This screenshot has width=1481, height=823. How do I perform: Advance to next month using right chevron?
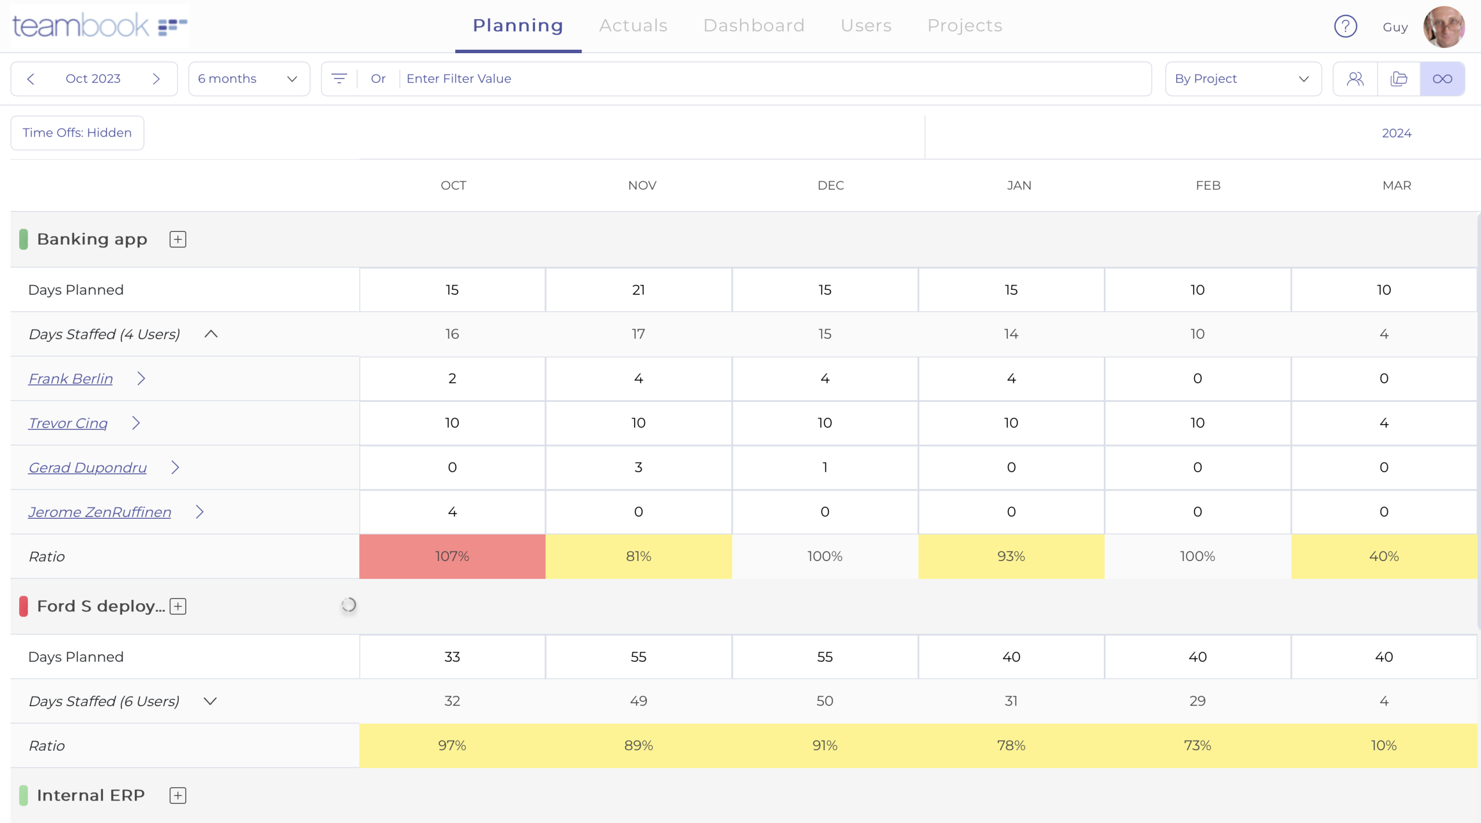click(x=156, y=79)
